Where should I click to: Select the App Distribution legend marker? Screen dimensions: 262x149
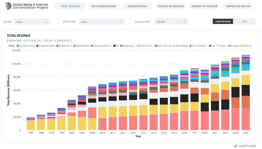coord(18,46)
